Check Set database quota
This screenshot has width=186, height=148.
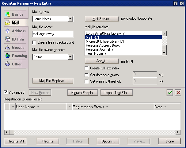[x=87, y=75]
